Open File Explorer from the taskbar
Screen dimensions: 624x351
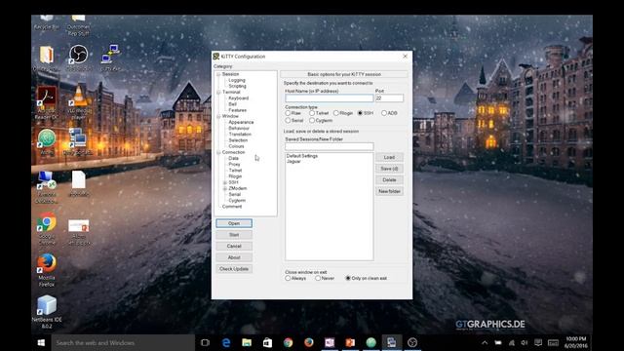(247, 342)
